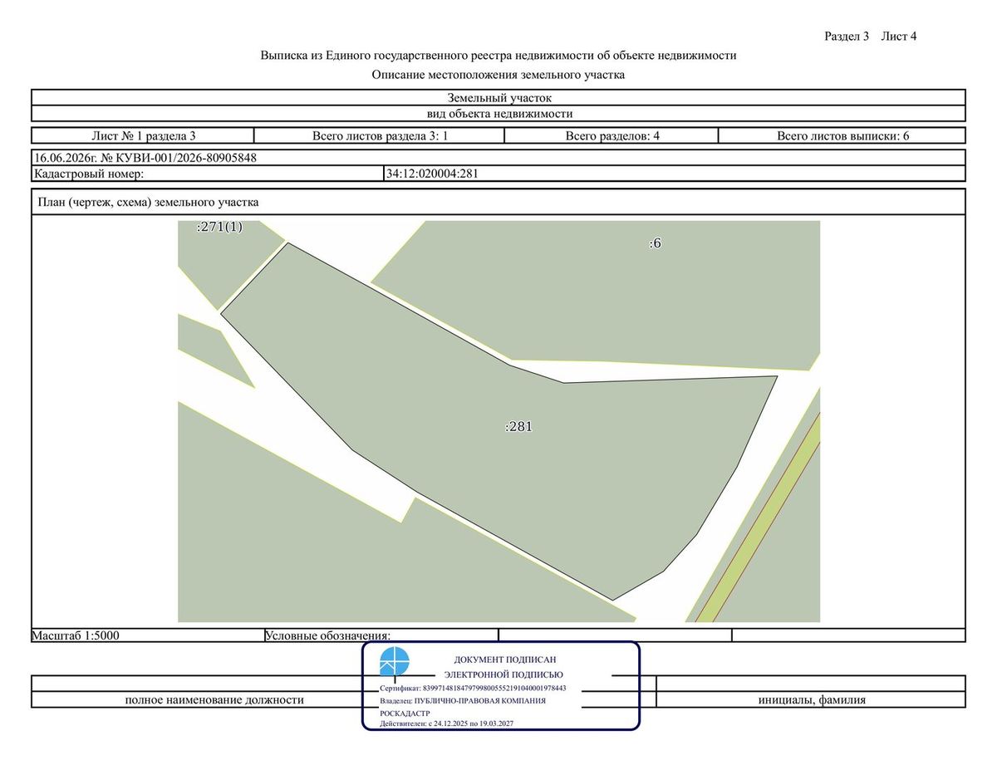Click the document title 'Выписка из Единого государственного реестра'

pyautogui.click(x=498, y=56)
